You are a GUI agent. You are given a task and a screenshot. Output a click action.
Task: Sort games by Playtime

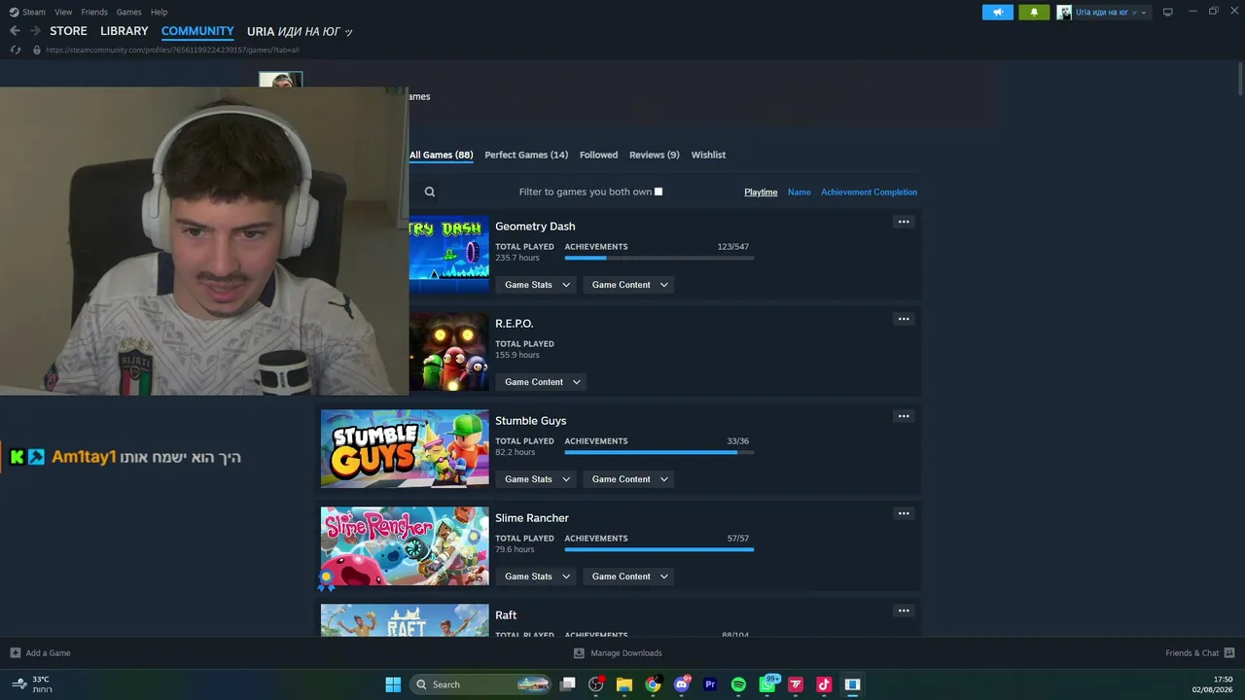[761, 192]
